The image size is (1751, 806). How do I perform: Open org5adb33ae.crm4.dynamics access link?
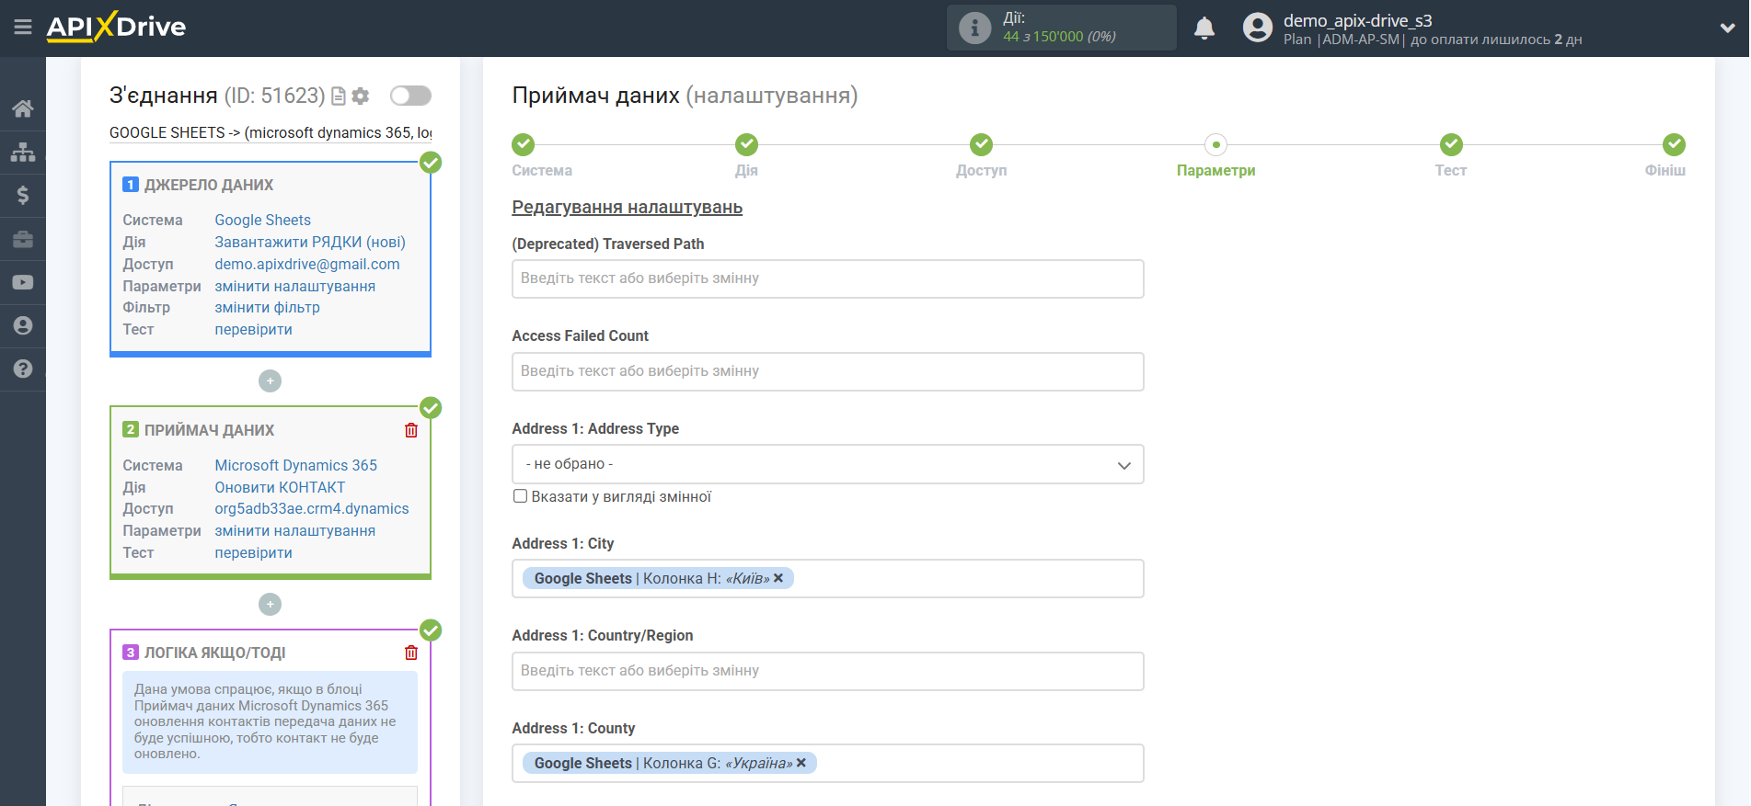coord(312,508)
